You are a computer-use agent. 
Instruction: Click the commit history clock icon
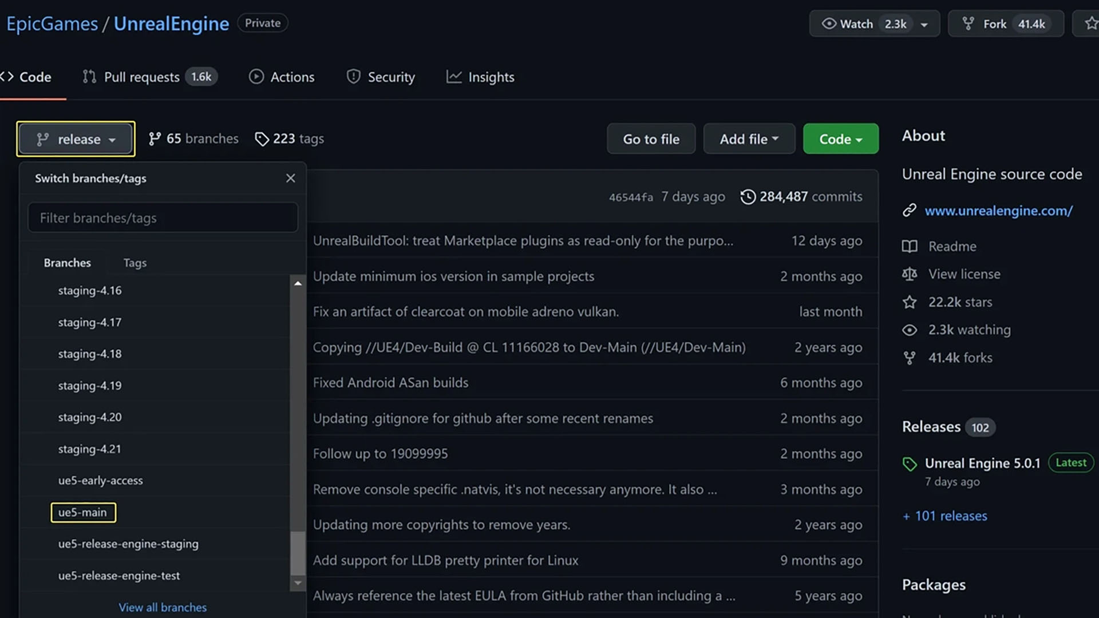[x=748, y=197]
